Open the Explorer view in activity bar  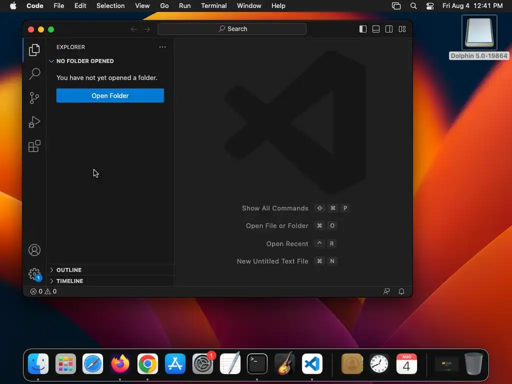[x=34, y=50]
